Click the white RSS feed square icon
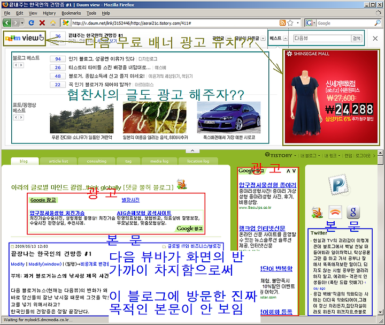This screenshot has width=385, height=325. [335, 212]
